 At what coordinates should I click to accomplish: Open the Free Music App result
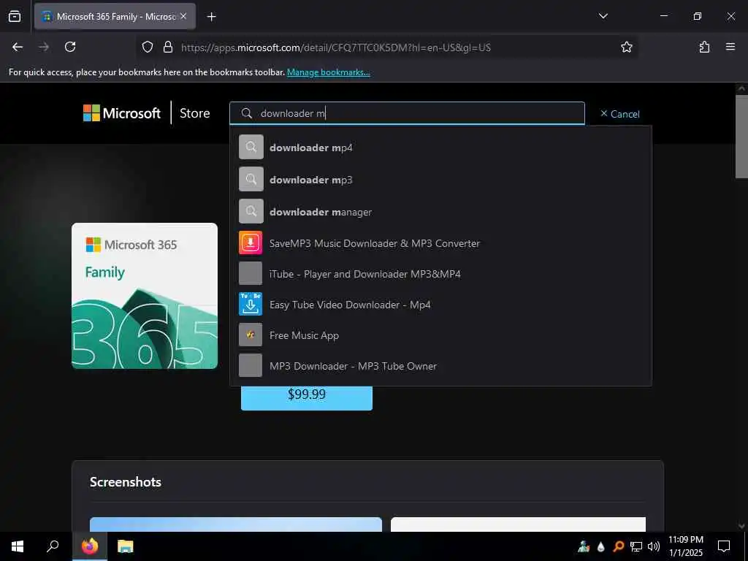440,335
